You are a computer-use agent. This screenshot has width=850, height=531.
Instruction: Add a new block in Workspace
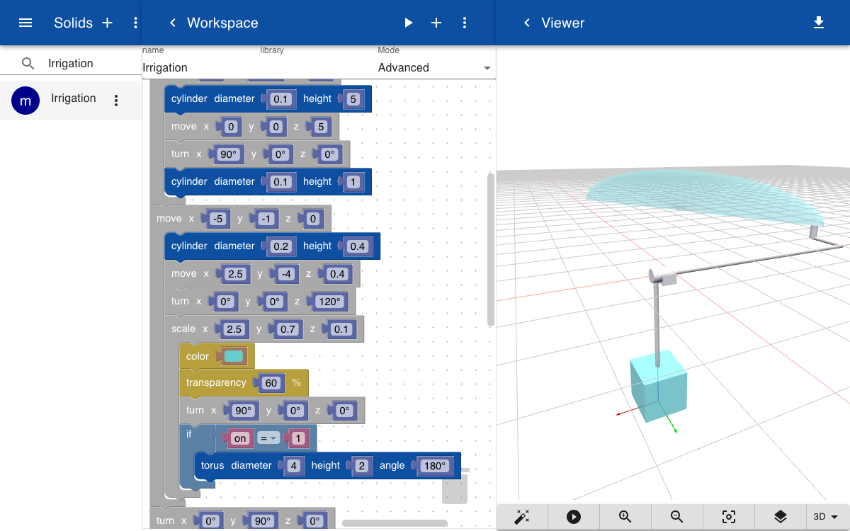click(x=436, y=23)
